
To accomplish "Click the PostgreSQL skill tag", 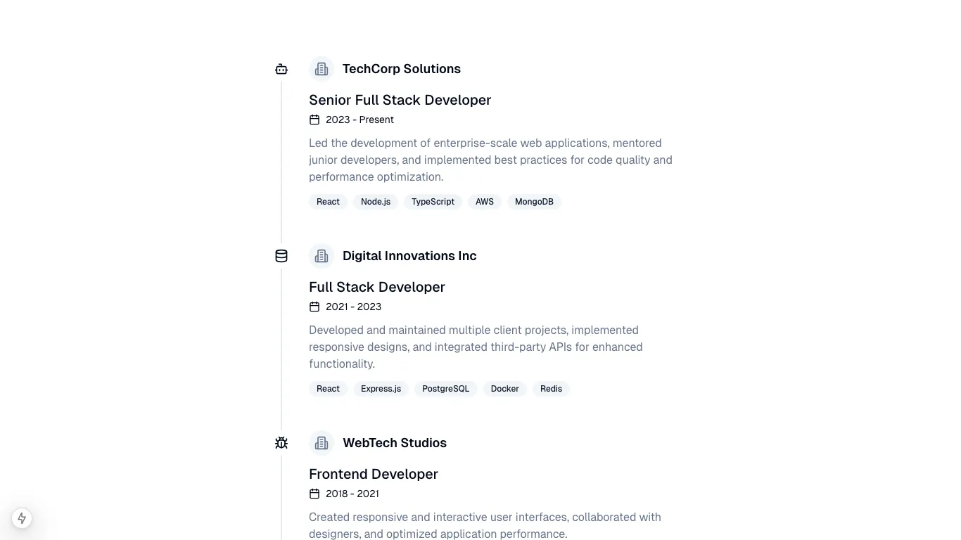I will (x=445, y=389).
